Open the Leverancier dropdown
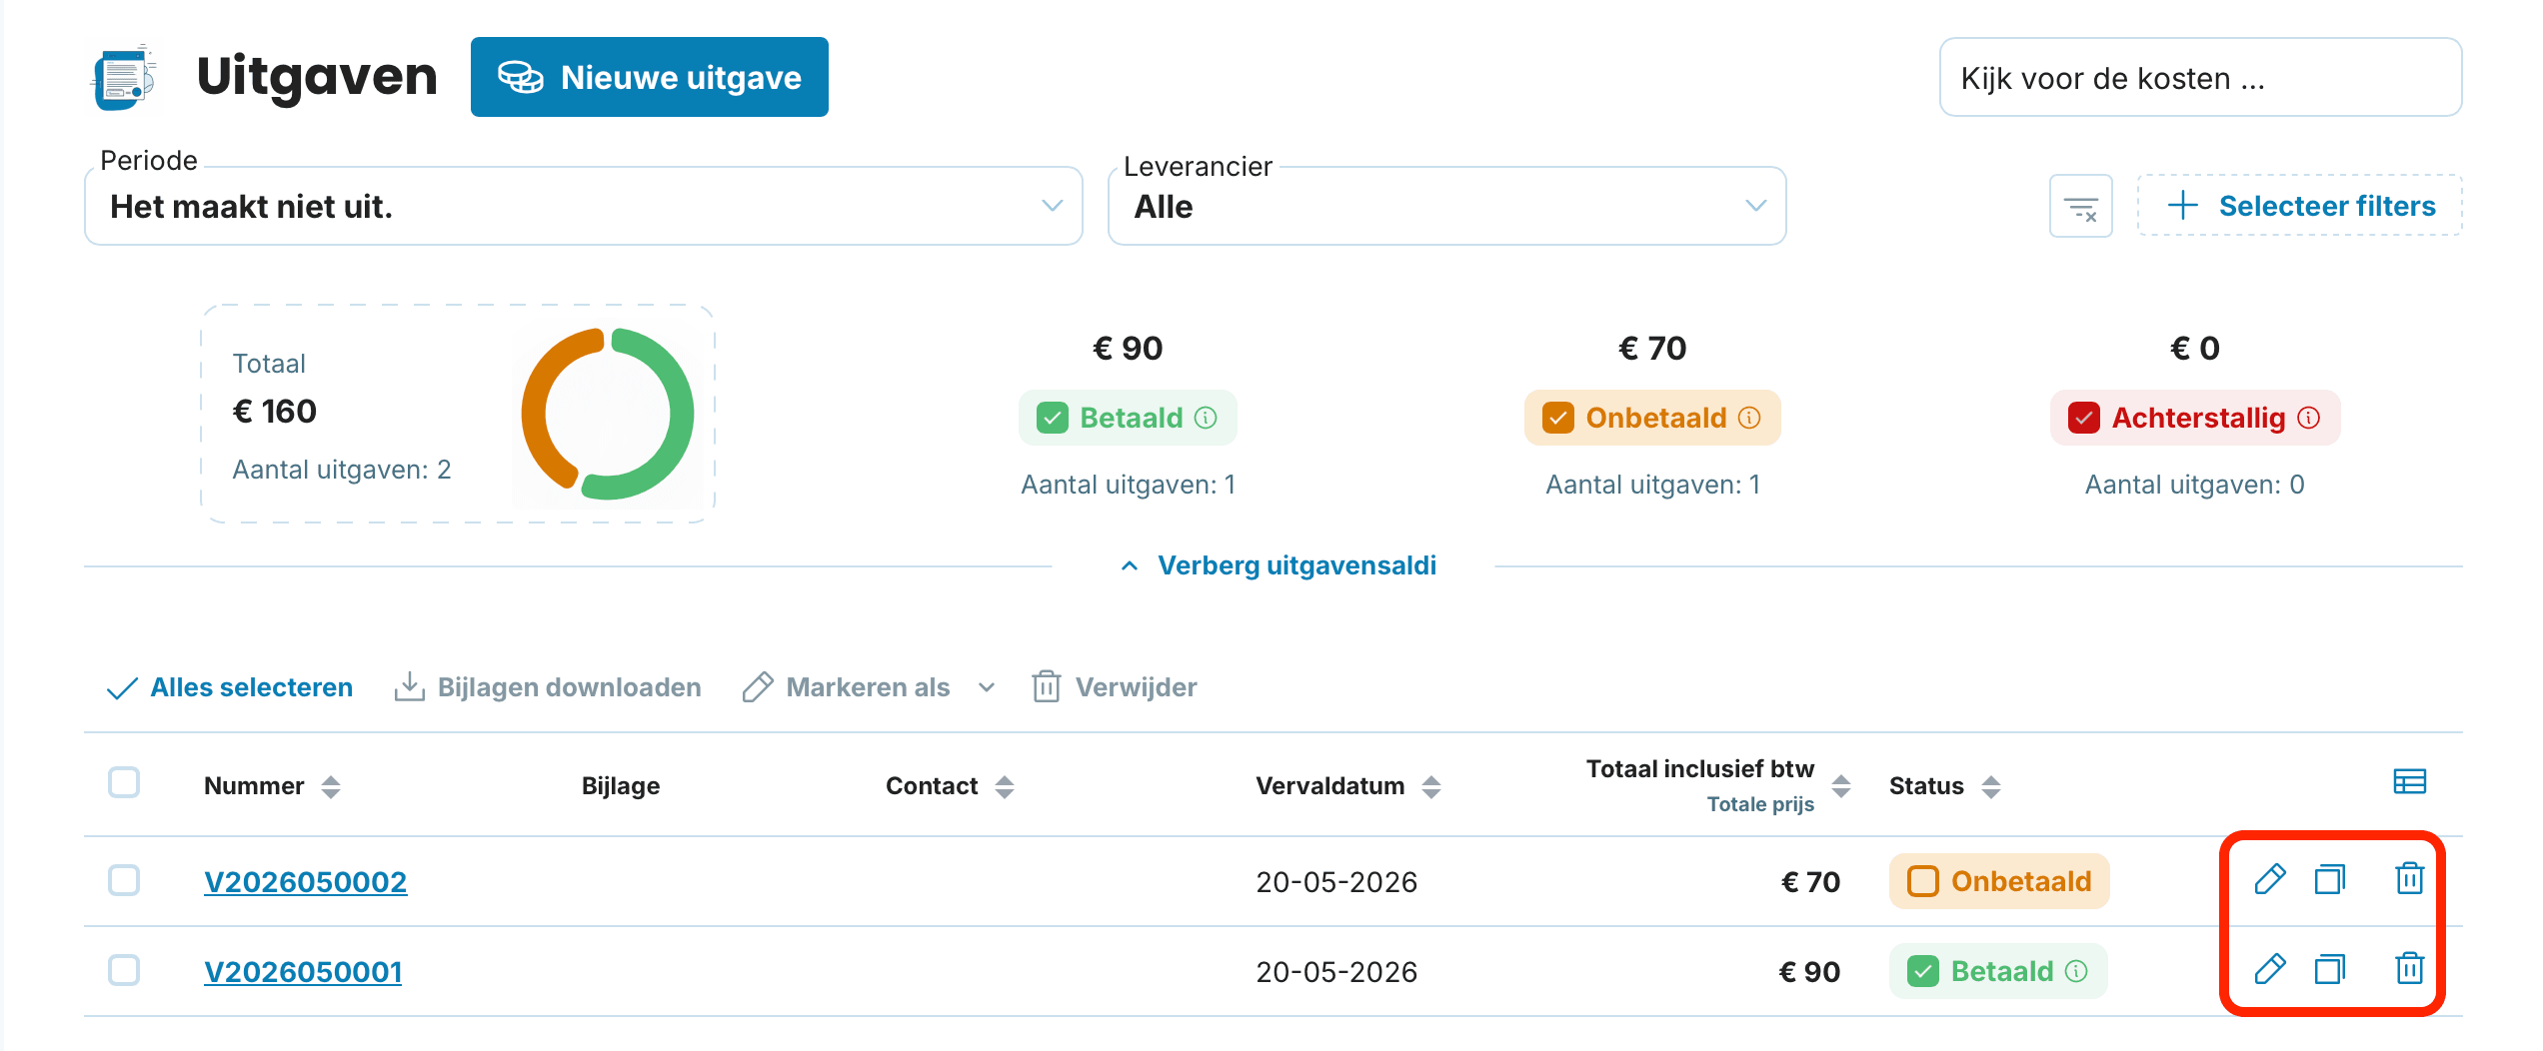 click(1446, 206)
